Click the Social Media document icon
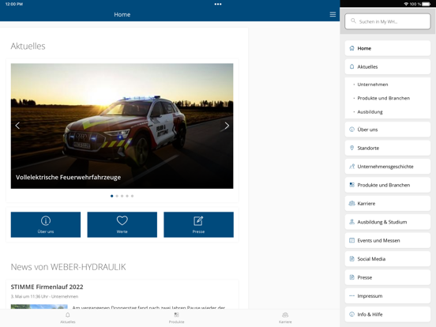 click(x=351, y=259)
